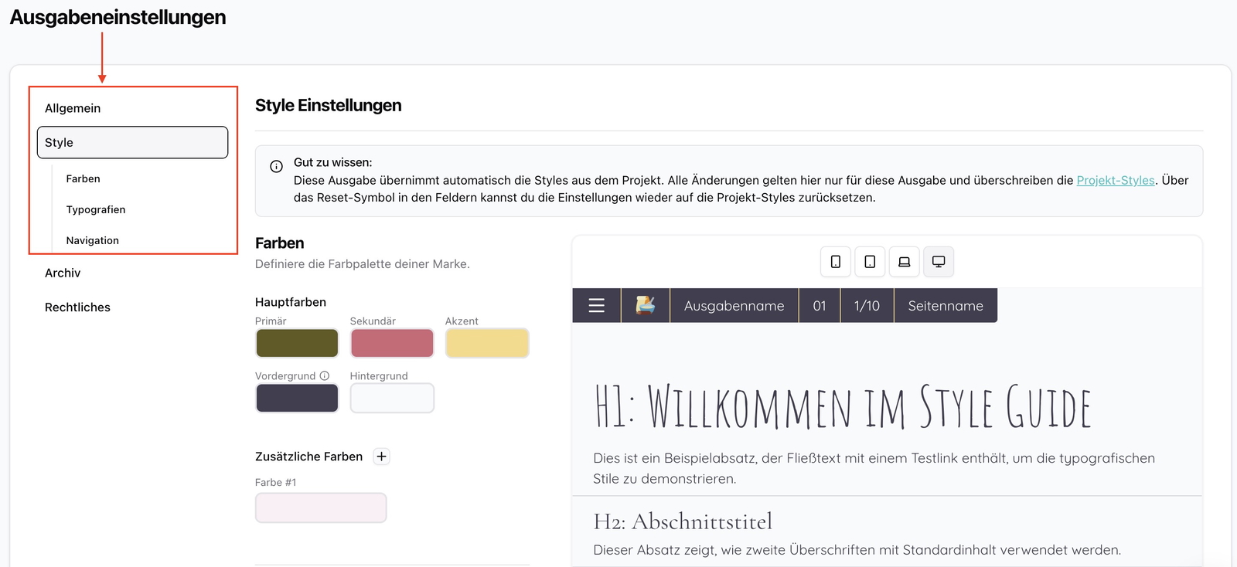The height and width of the screenshot is (567, 1237).
Task: Click the Farbe #1 pink color field
Action: [x=321, y=508]
